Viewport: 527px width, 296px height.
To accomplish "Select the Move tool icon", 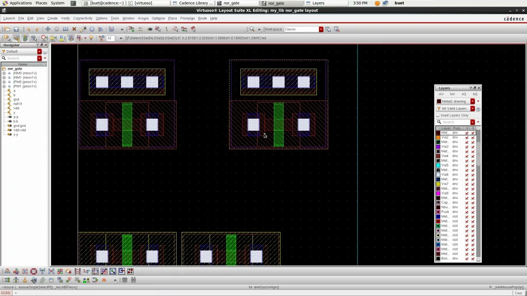I will (x=48, y=29).
